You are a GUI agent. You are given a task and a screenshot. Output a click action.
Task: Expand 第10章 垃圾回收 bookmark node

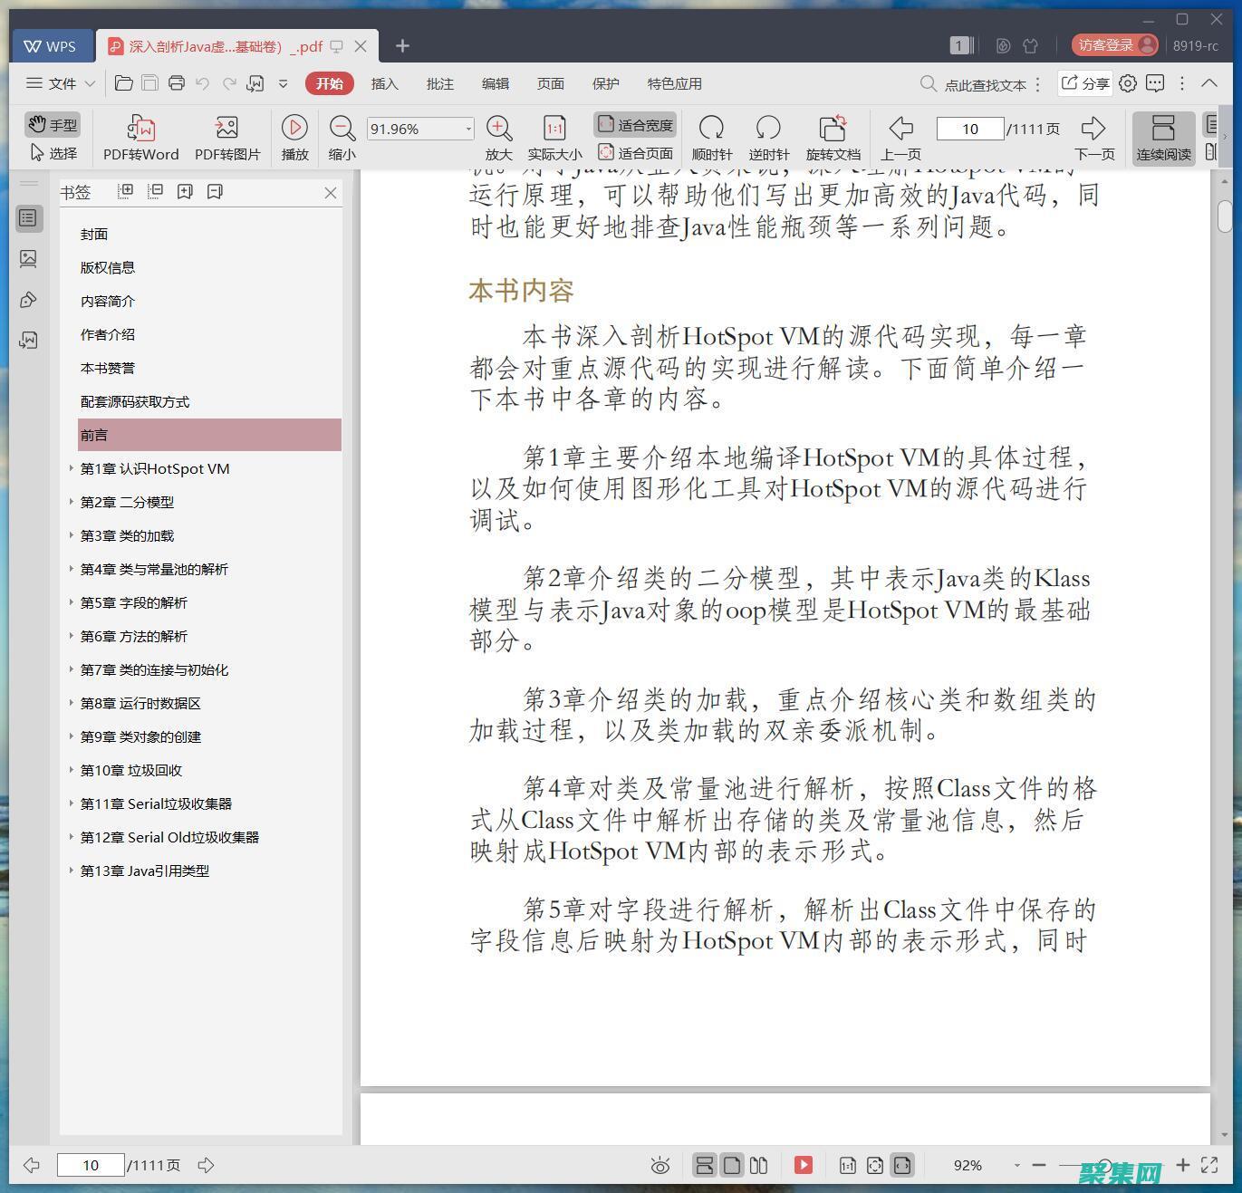(72, 770)
